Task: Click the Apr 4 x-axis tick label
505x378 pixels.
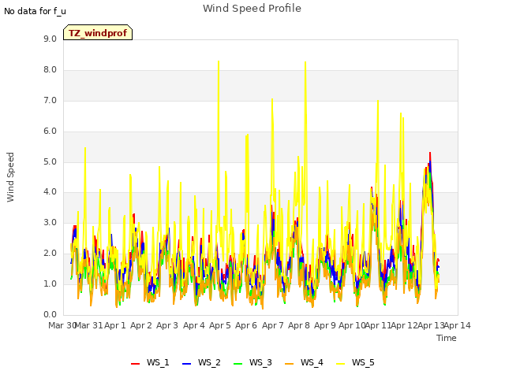Action: pyautogui.click(x=194, y=325)
